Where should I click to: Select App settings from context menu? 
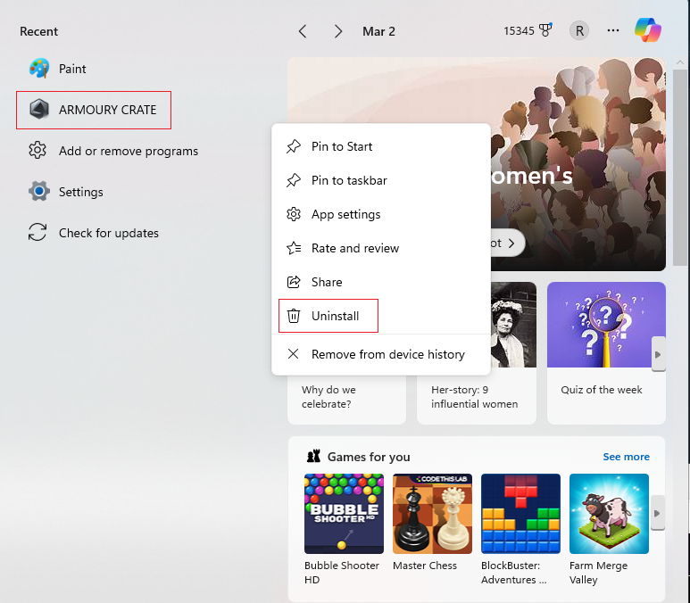pos(345,214)
